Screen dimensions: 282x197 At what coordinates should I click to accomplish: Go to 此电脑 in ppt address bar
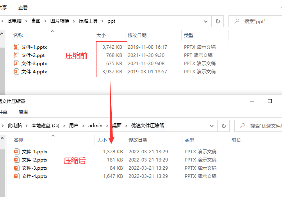14,21
